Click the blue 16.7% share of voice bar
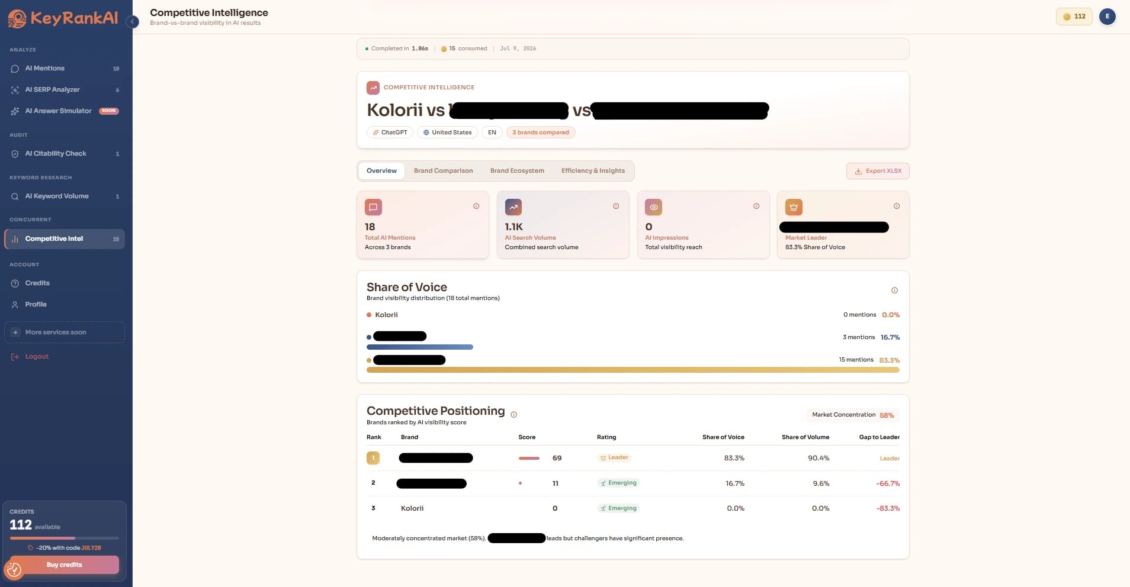Image resolution: width=1130 pixels, height=587 pixels. pos(420,347)
